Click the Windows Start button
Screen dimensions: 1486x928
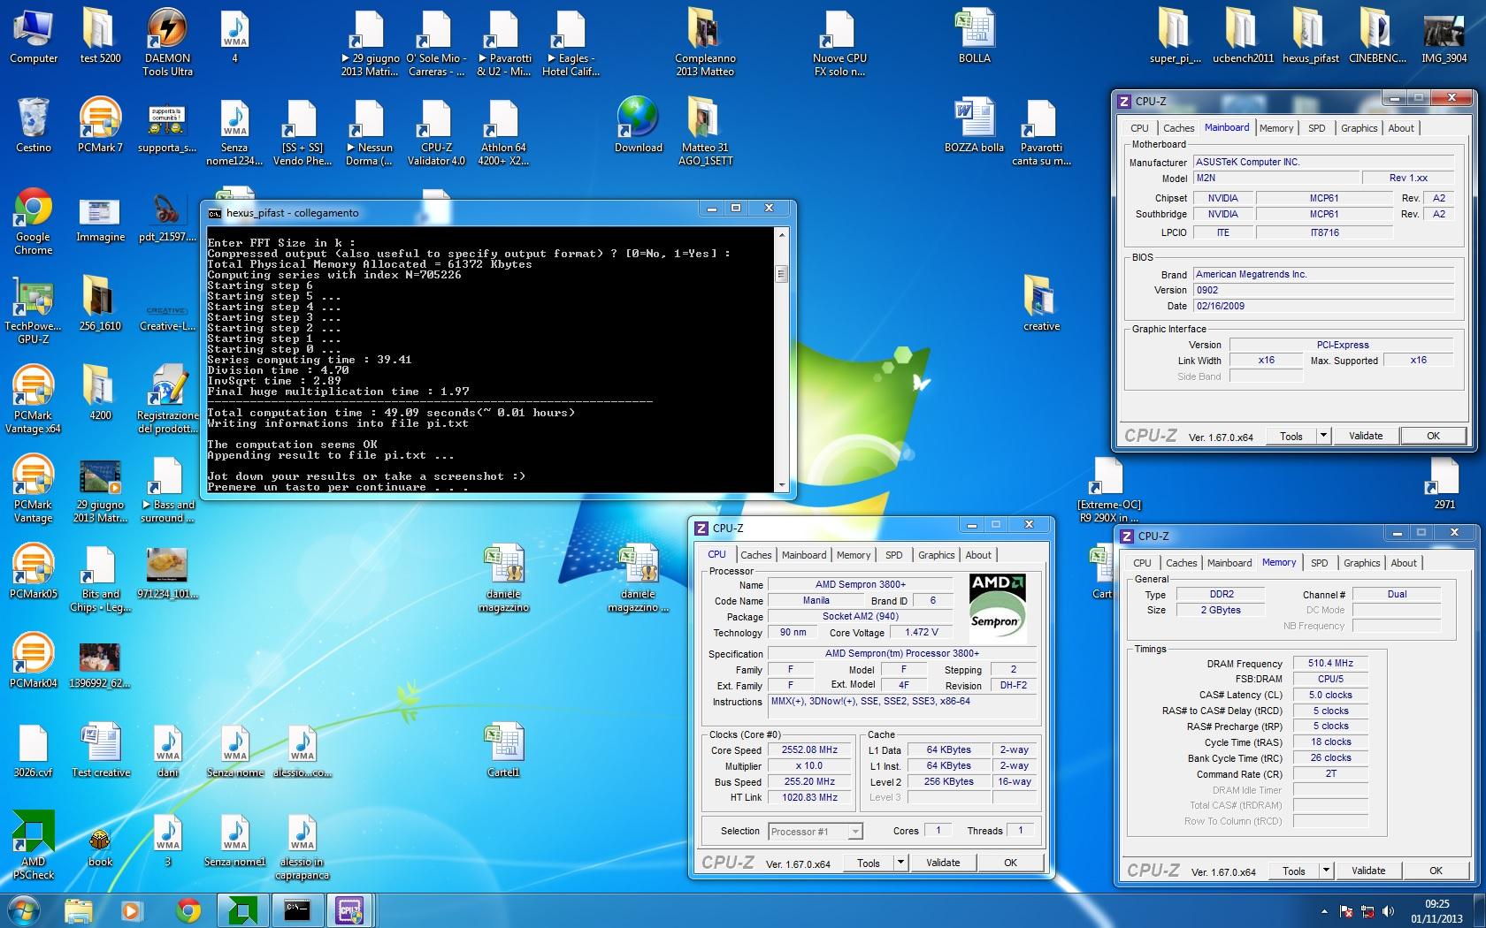23,910
